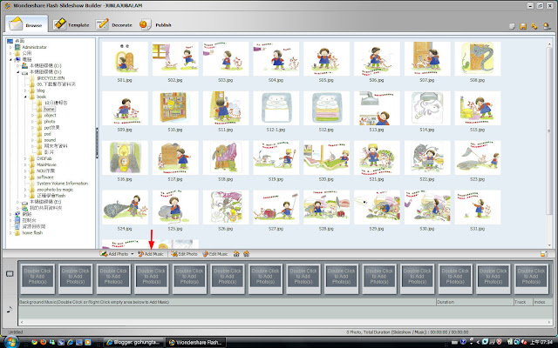Select the home folder in the tree
The image size is (558, 348).
(x=50, y=109)
